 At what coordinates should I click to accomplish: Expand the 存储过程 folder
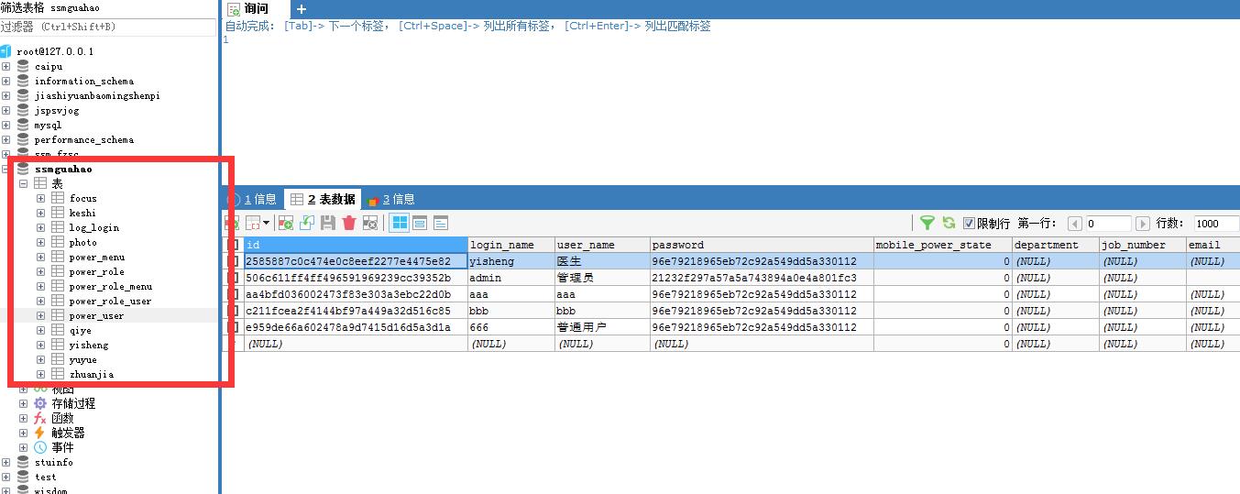[x=23, y=403]
